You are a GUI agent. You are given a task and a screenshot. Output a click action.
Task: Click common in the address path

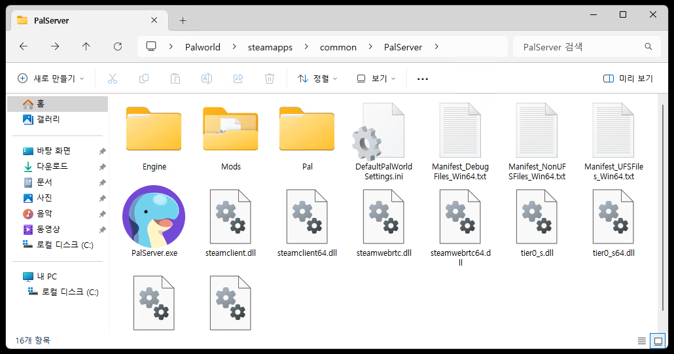pos(338,47)
